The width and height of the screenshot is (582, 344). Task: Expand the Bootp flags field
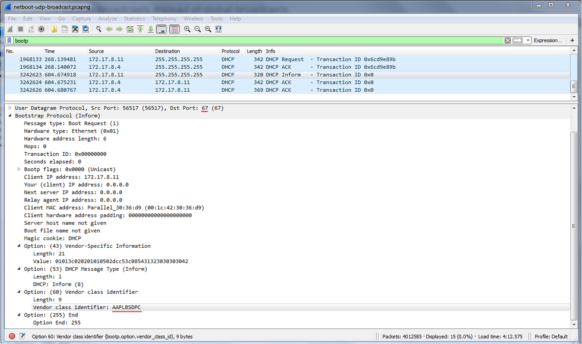click(x=19, y=169)
